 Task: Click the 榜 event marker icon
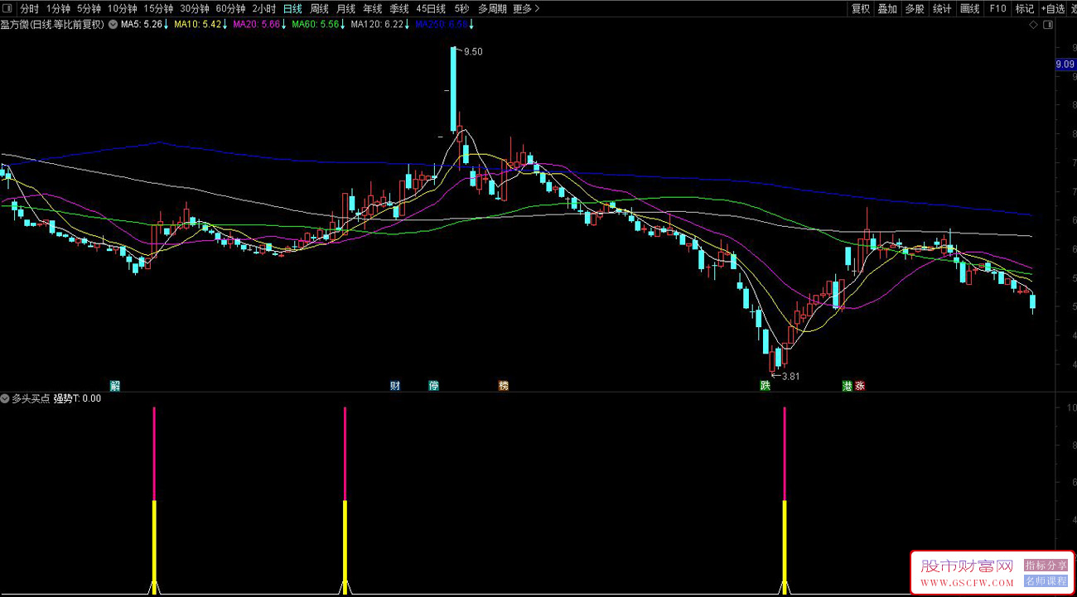pos(503,386)
